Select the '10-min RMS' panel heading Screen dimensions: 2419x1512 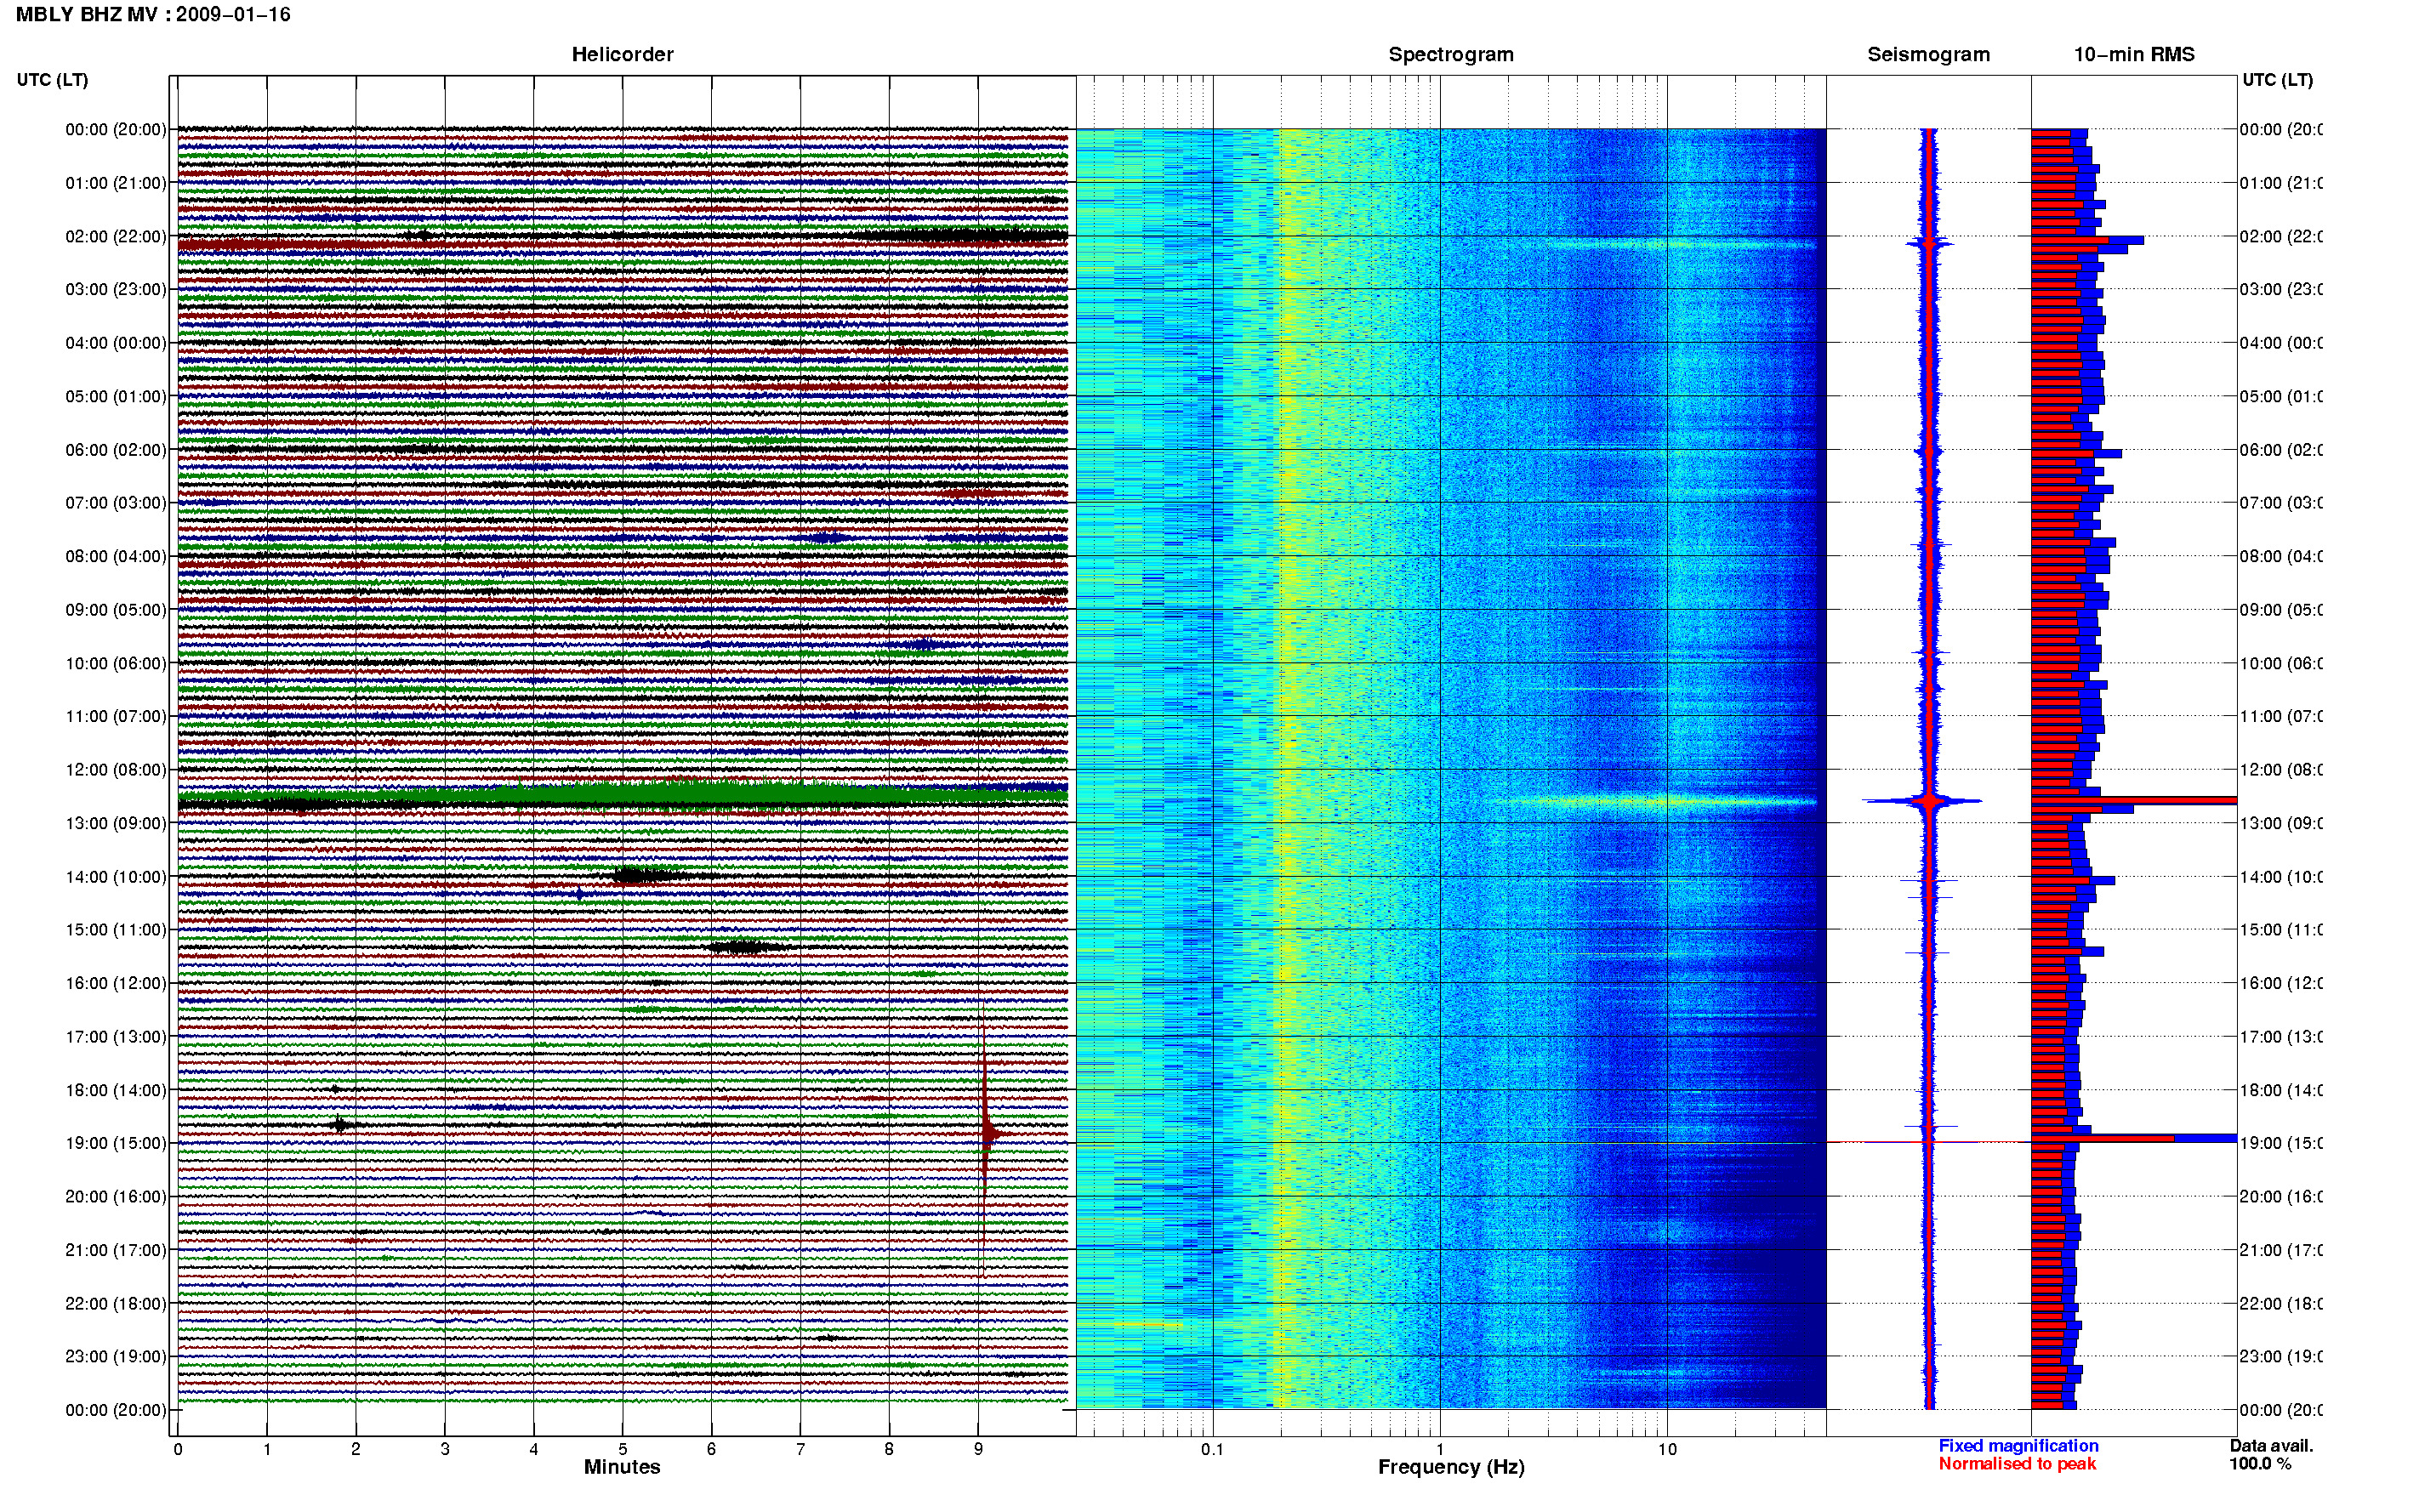click(2134, 55)
